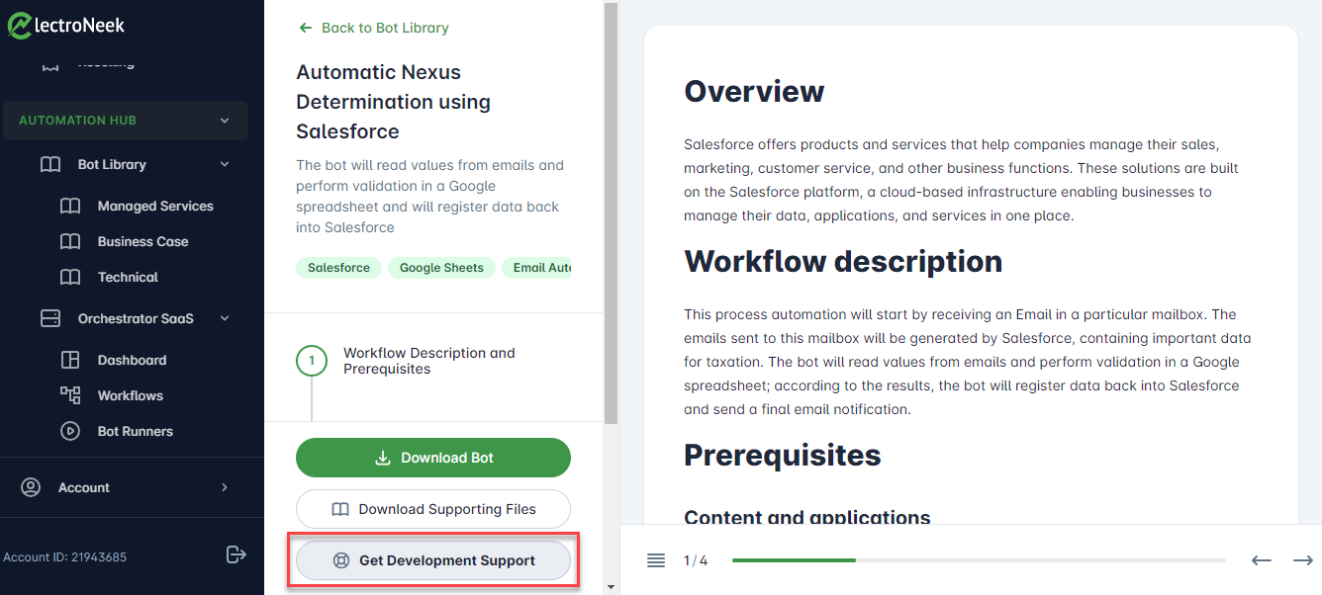Collapse the Automation Hub section chevron
The width and height of the screenshot is (1322, 595).
pyautogui.click(x=225, y=121)
